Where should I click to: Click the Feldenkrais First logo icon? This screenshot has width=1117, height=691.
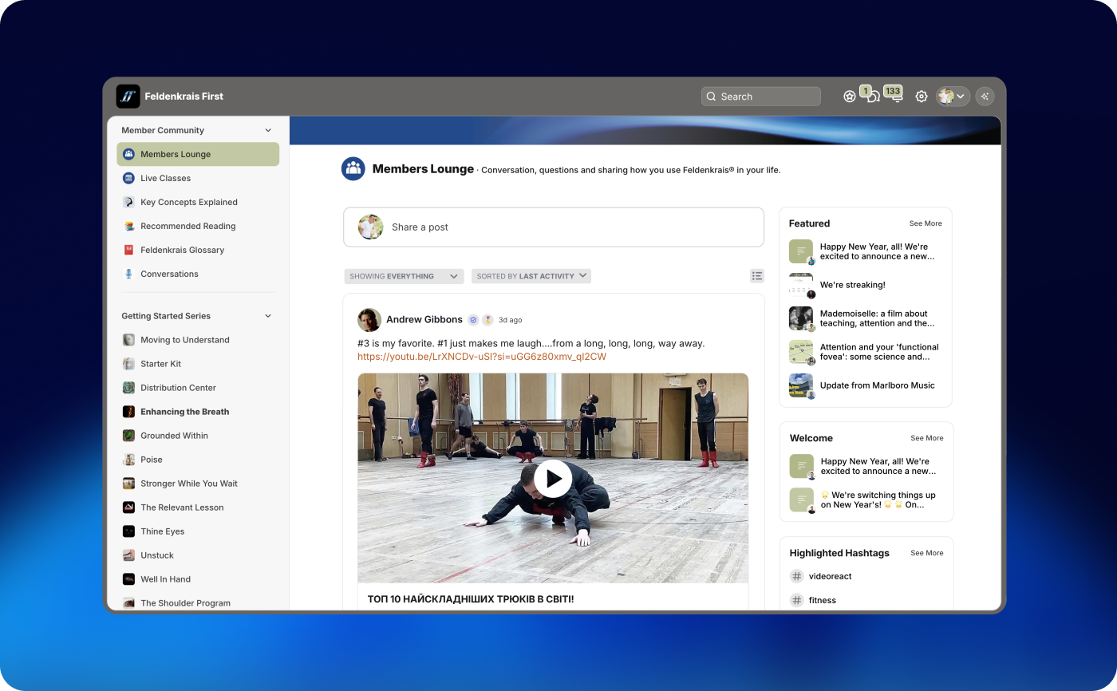click(128, 97)
